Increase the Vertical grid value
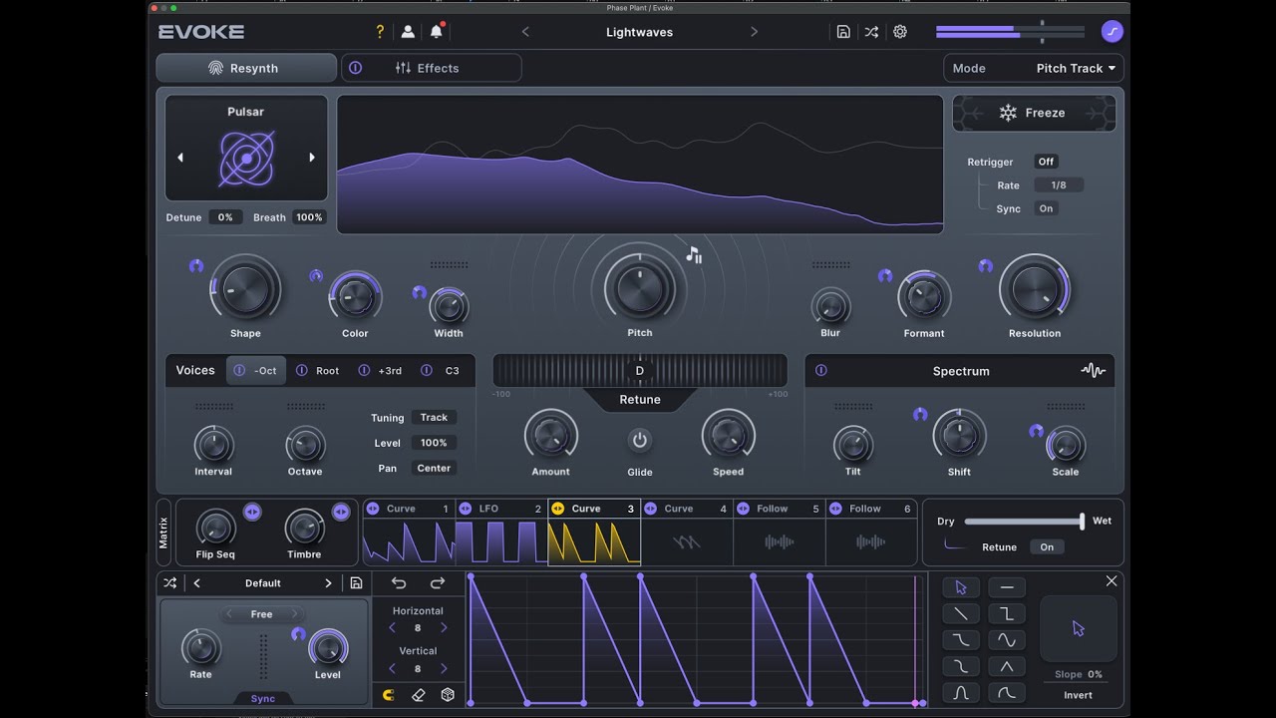 (x=444, y=669)
